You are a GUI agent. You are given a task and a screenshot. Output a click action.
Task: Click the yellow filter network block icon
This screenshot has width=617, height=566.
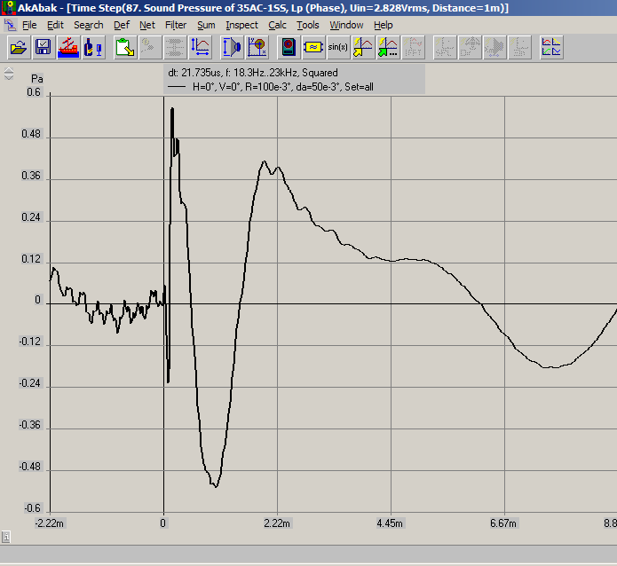click(313, 47)
